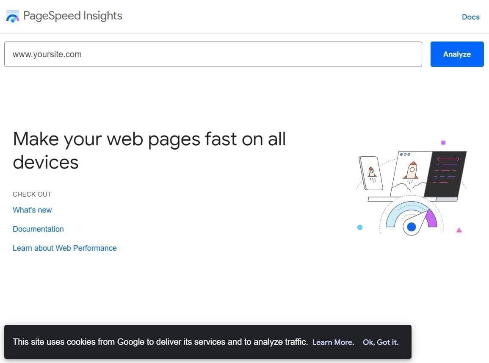Viewport: 489px width, 363px height.
Task: Click the phone rocket illustration
Action: [x=371, y=173]
